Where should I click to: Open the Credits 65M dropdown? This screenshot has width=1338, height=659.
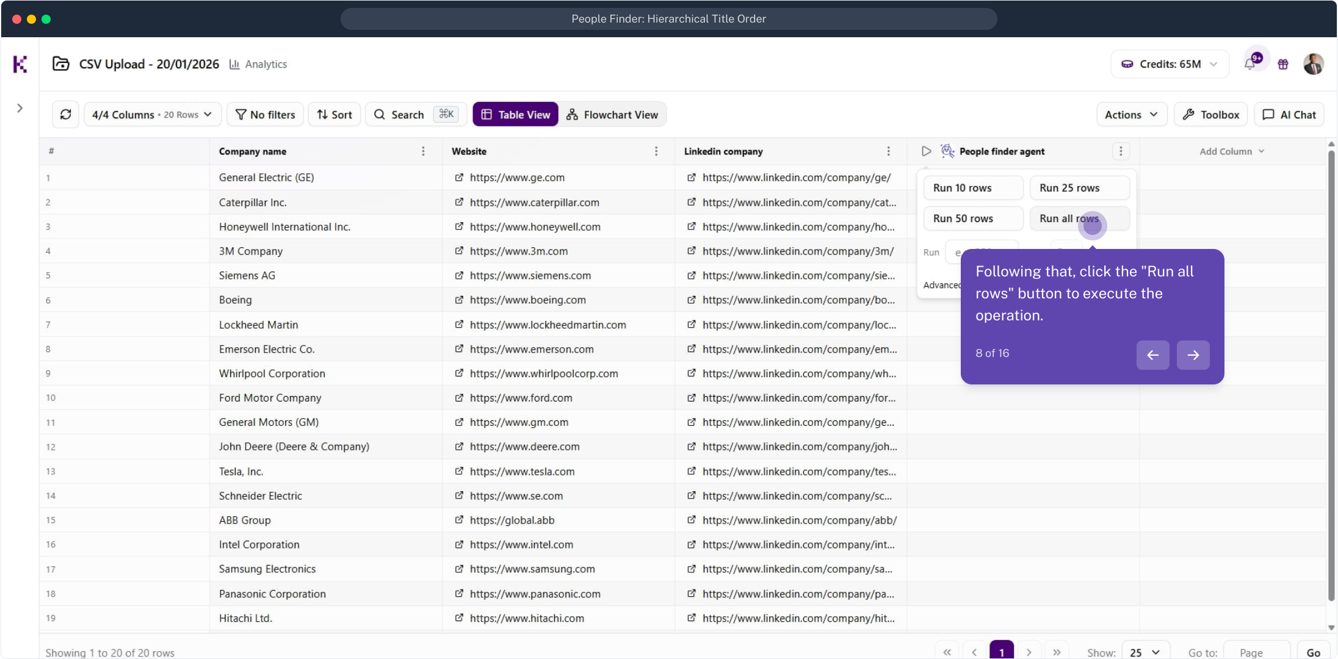(x=1170, y=64)
